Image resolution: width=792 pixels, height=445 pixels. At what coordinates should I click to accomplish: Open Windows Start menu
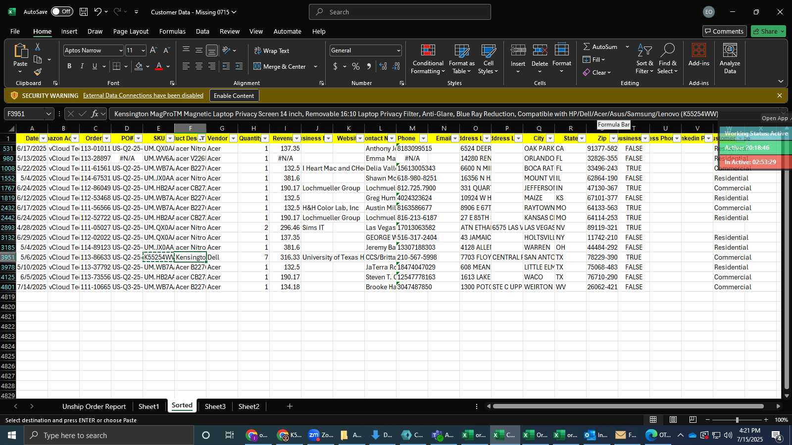pyautogui.click(x=12, y=435)
